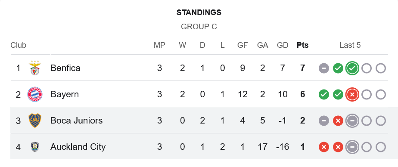Image resolution: width=398 pixels, height=167 pixels.
Task: Click Benfica's fourth empty match circle
Action: [x=367, y=68]
